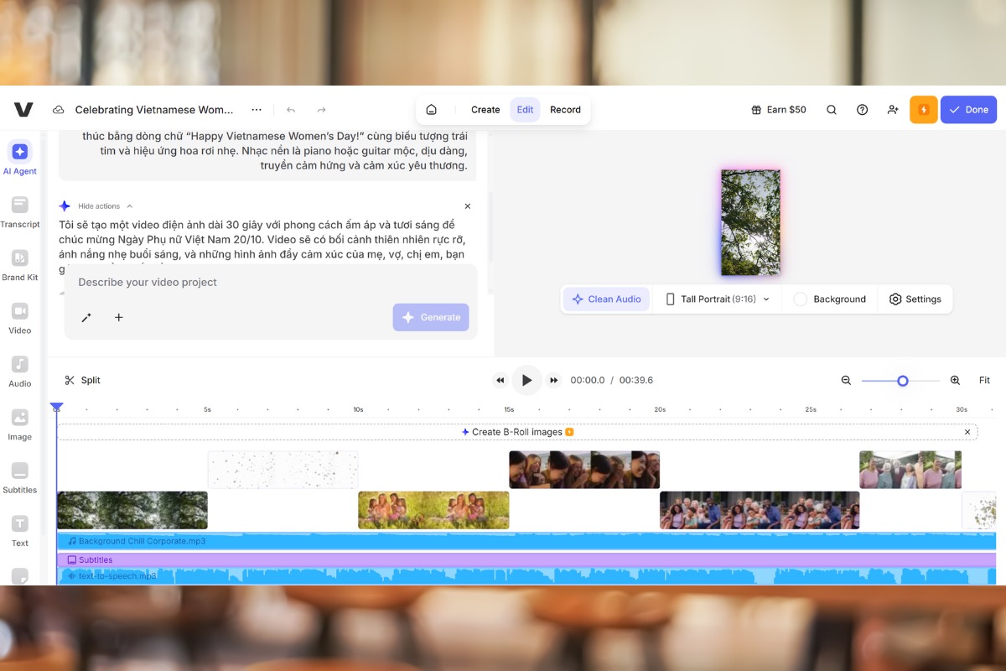Select the girls in meadow clip at 10s
This screenshot has width=1006, height=671.
[433, 510]
